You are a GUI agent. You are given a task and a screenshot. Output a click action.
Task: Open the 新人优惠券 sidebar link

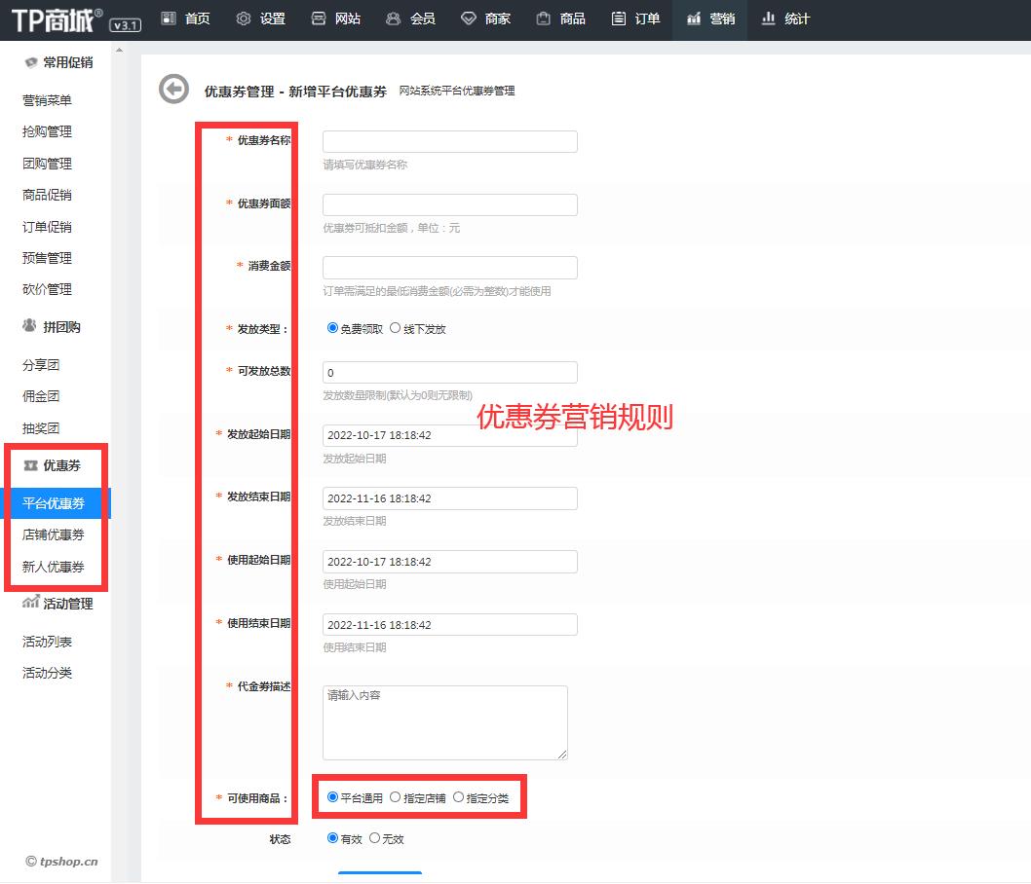(54, 567)
